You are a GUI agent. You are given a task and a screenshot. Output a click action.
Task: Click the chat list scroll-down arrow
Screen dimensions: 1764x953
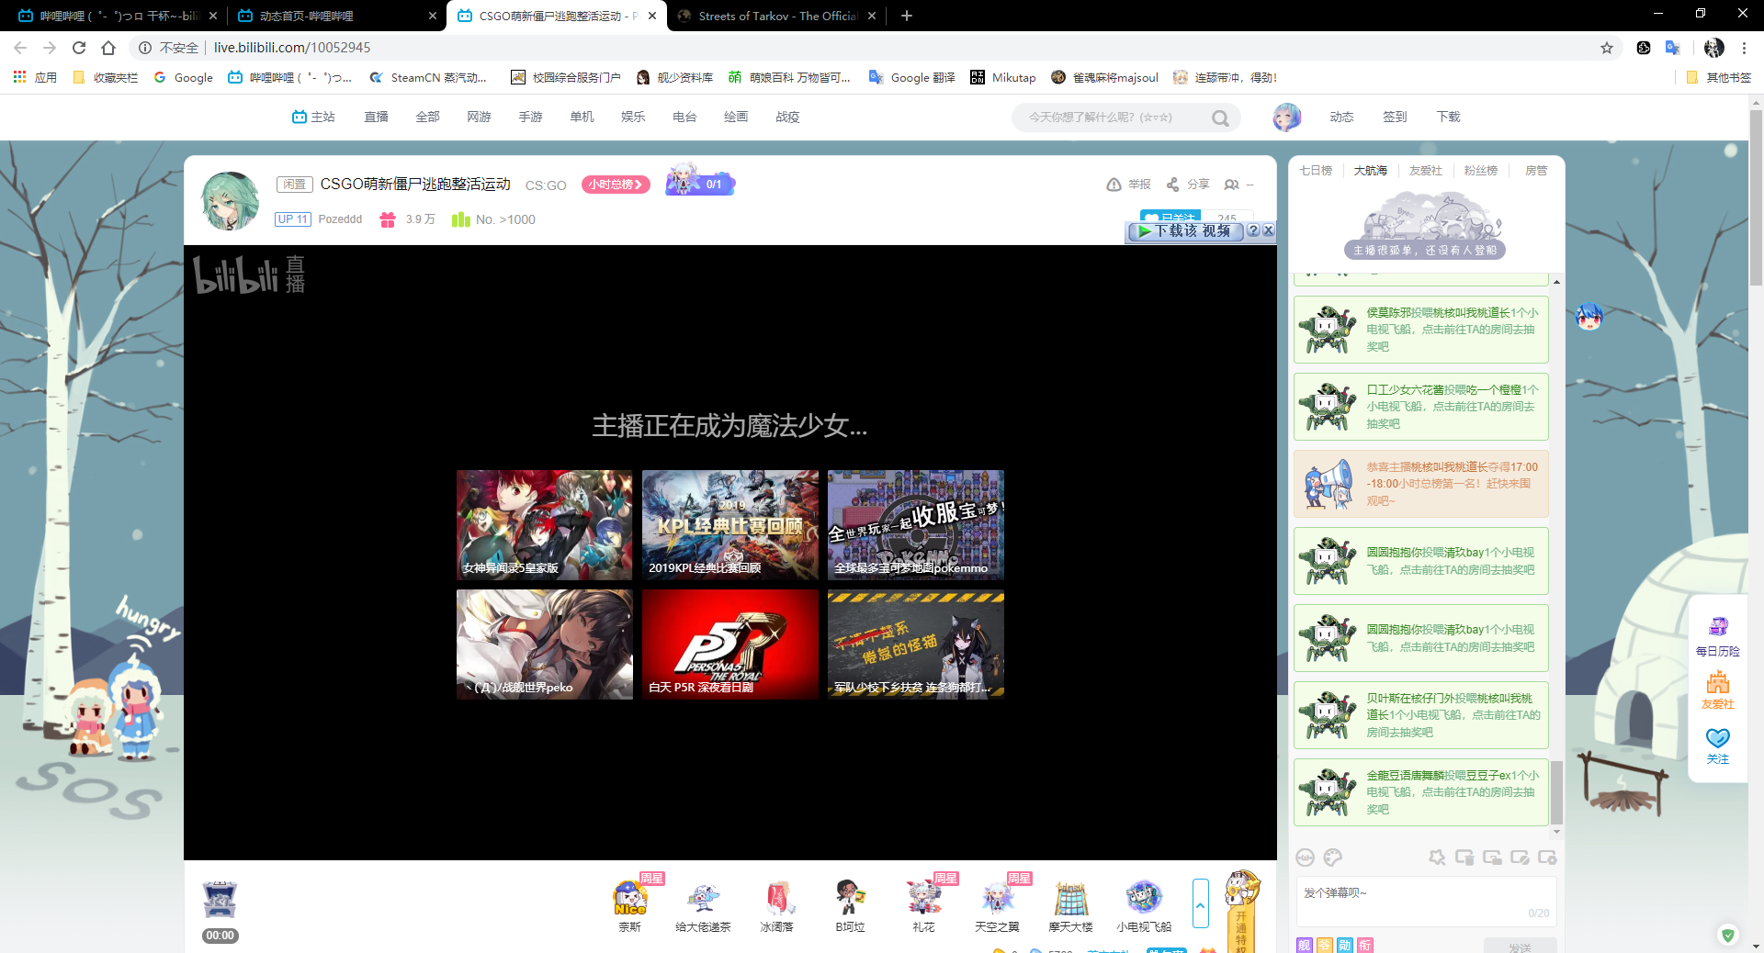coord(1556,832)
